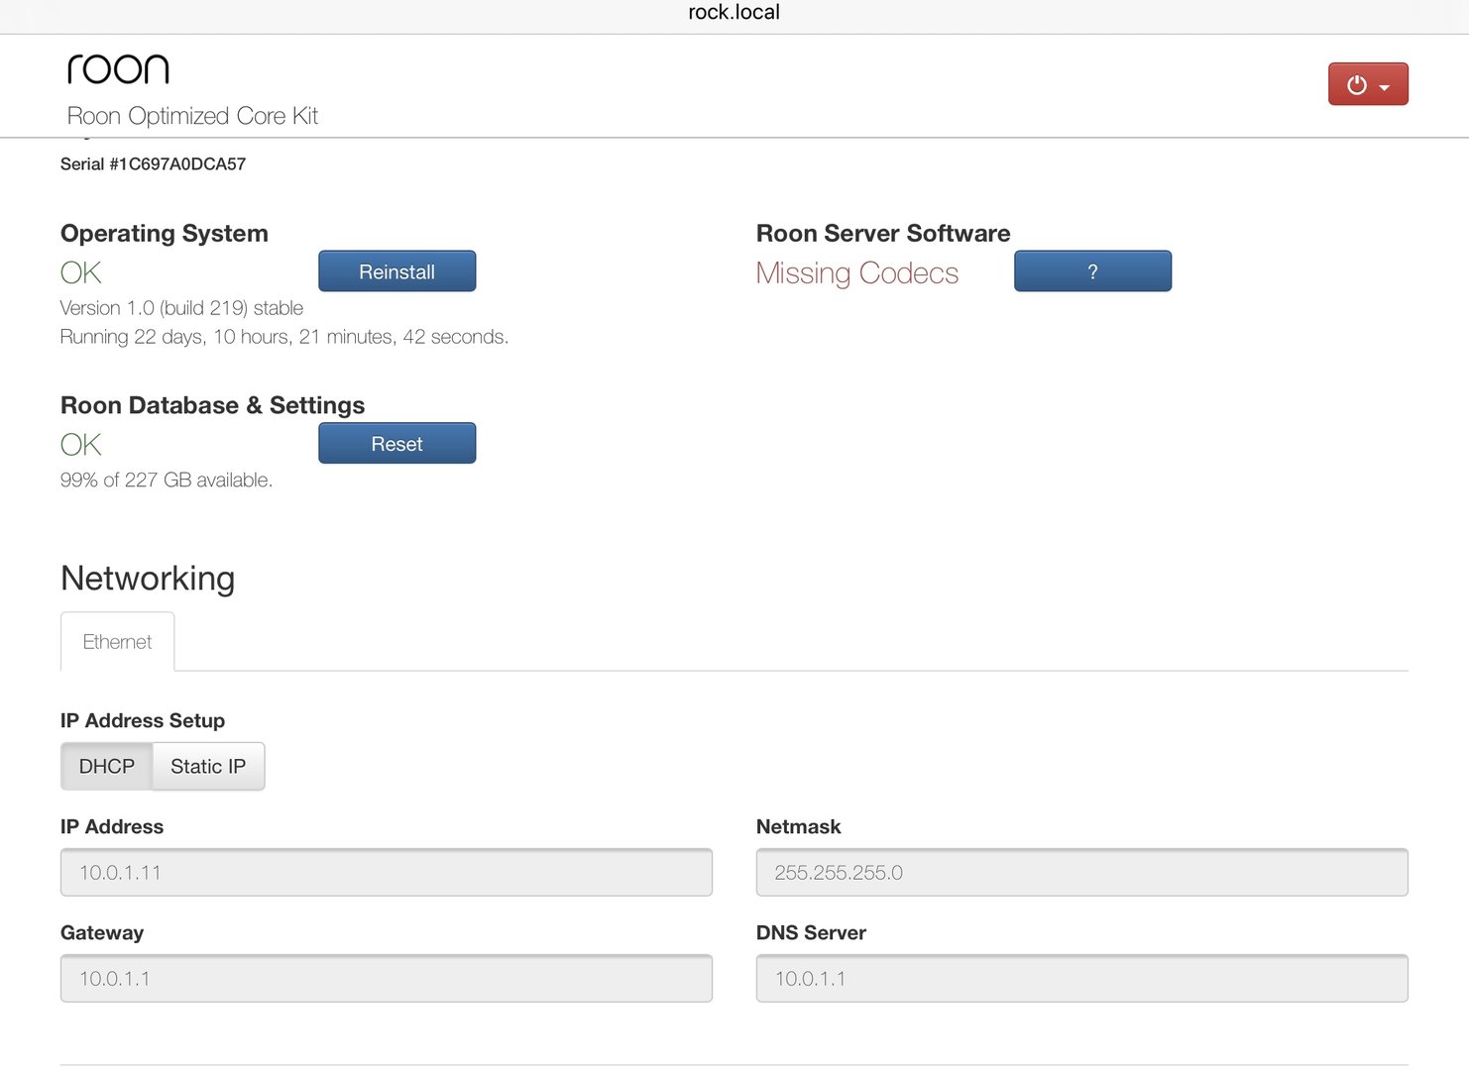
Task: Click the Networking heading
Action: point(148,579)
